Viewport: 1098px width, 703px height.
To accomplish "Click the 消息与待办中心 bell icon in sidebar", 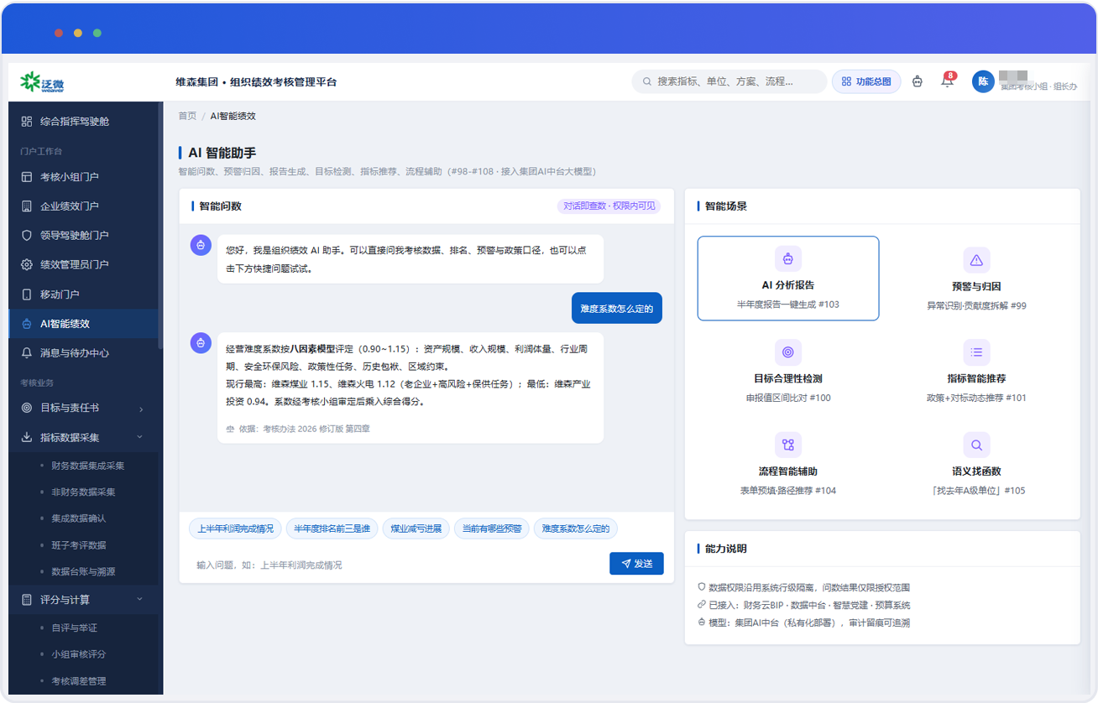I will click(x=27, y=353).
